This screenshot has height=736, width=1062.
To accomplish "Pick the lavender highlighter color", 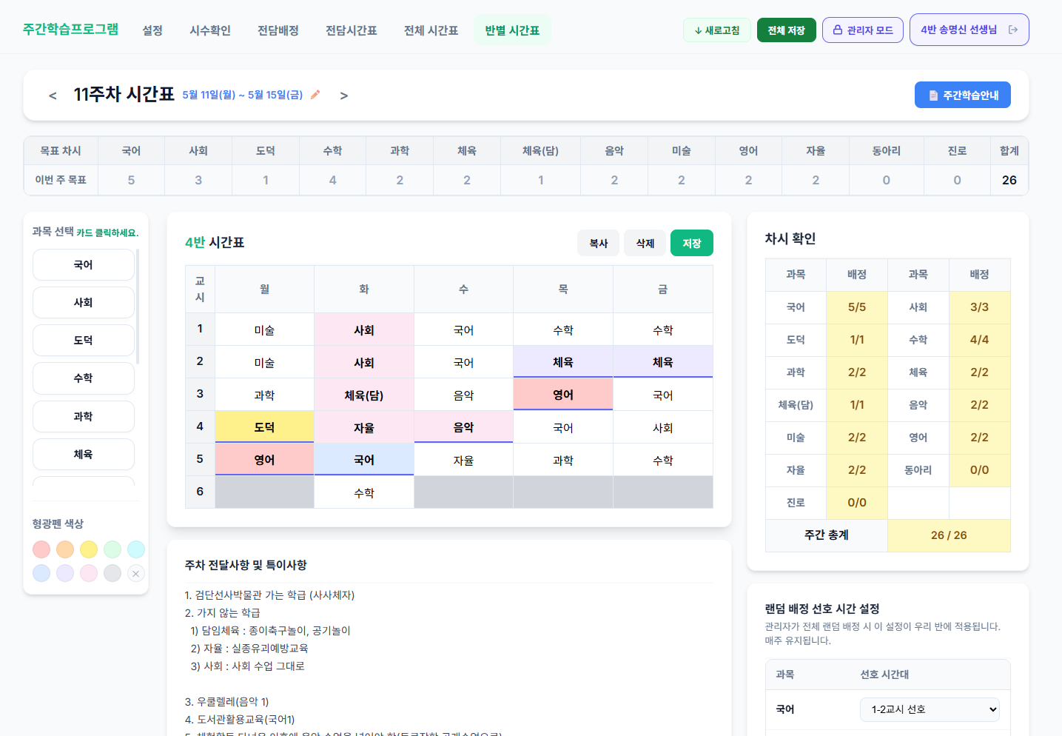I will pos(65,573).
